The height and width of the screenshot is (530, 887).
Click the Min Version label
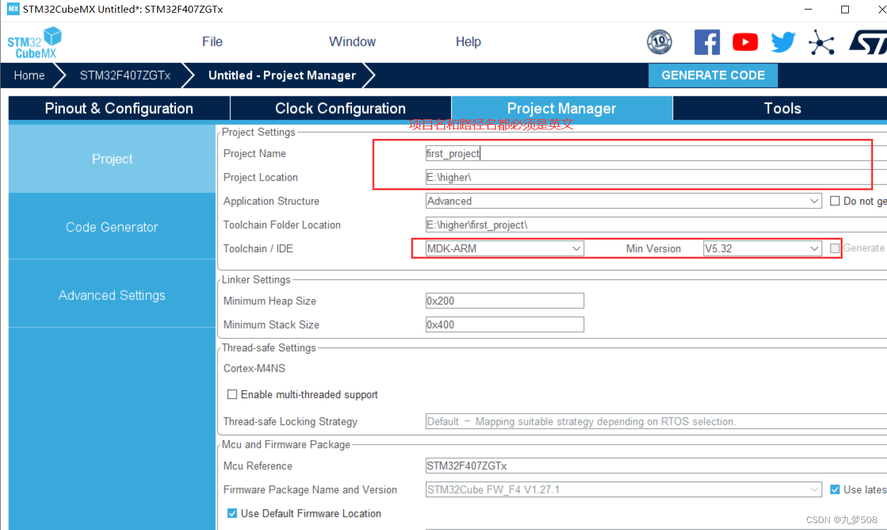coord(654,249)
